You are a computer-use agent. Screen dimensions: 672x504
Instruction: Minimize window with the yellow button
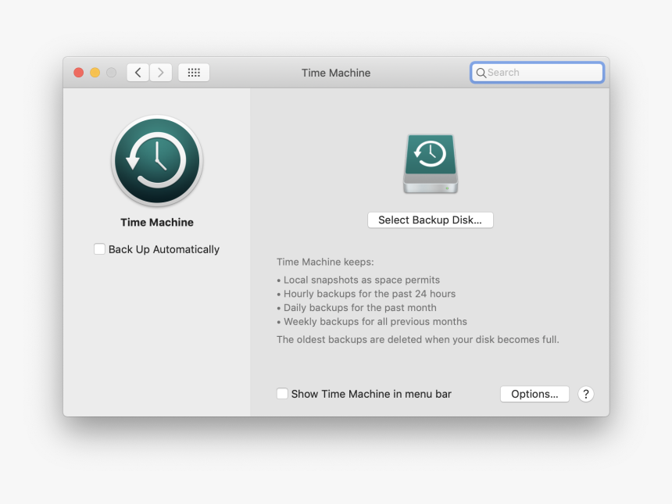click(x=95, y=73)
